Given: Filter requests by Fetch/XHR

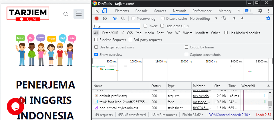Looking at the screenshot, I should (110, 33).
